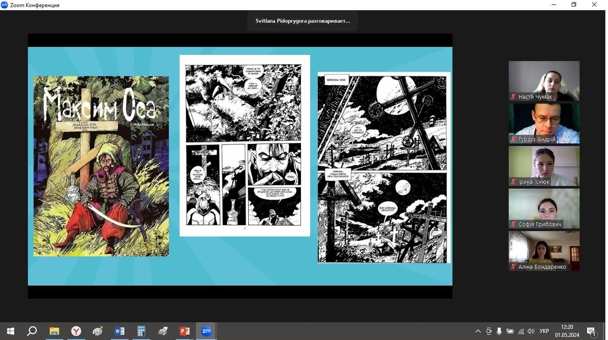Screen dimensions: 608x340
Task: Open File Explorer from the taskbar
Action: 54,331
